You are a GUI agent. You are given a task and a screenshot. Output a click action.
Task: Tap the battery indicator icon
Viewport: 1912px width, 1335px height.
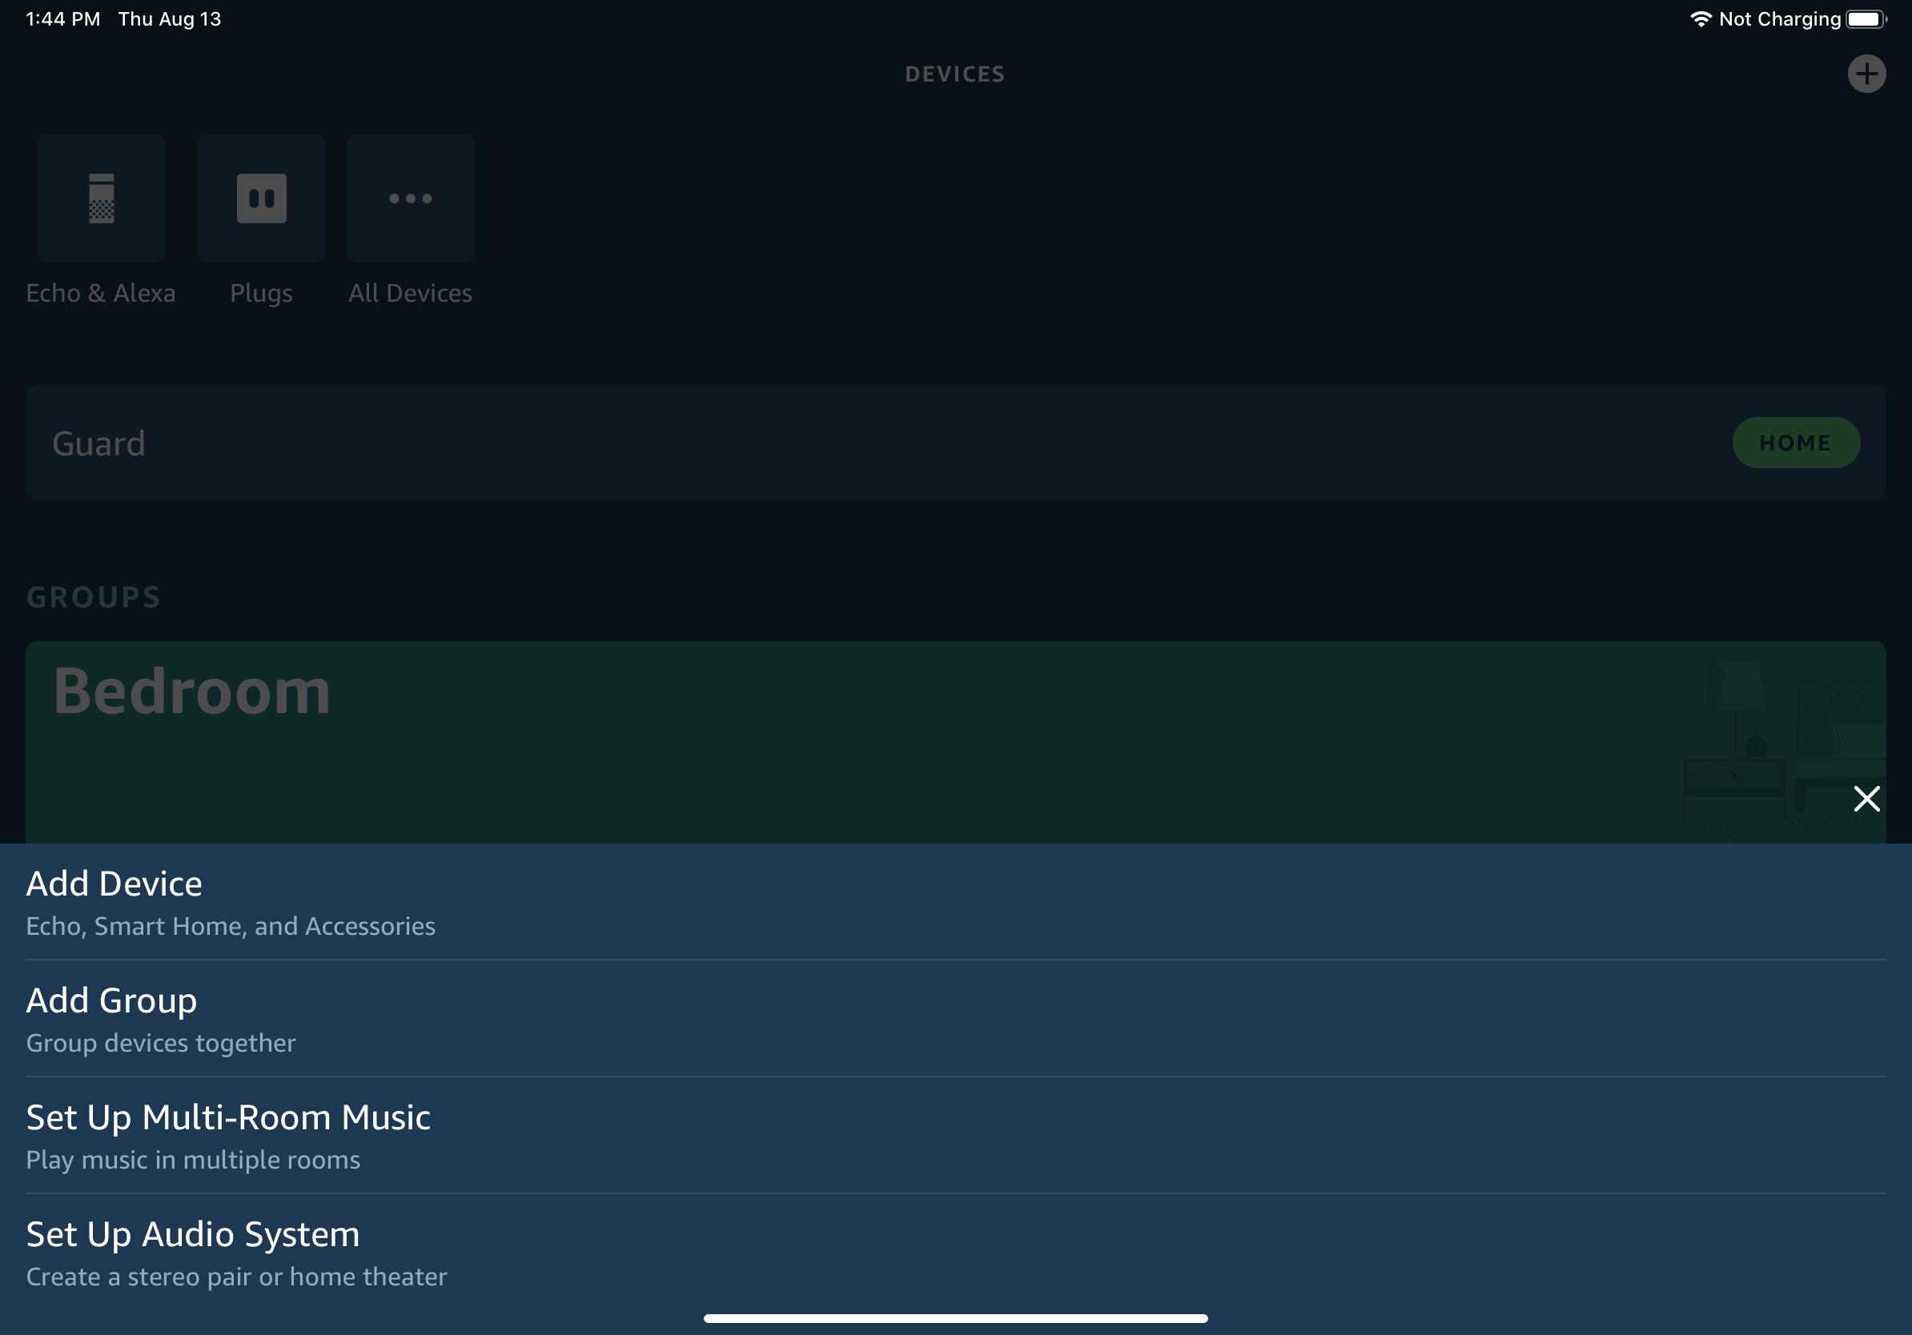tap(1865, 19)
